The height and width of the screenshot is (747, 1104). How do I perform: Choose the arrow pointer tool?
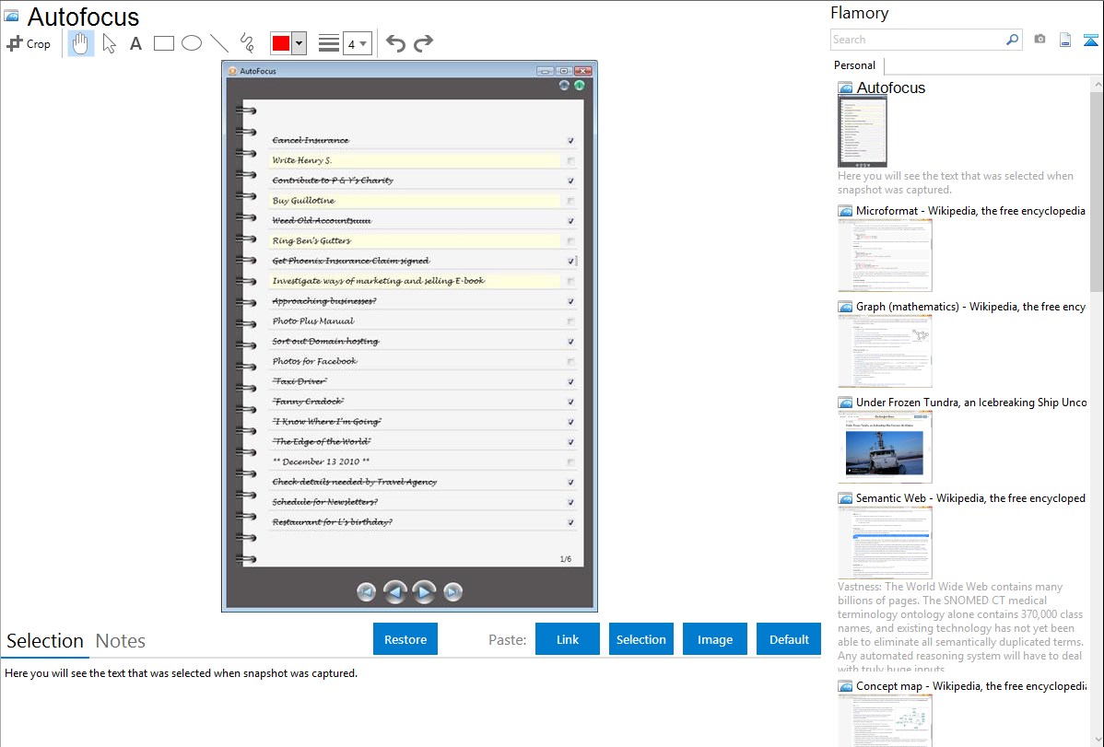coord(109,43)
